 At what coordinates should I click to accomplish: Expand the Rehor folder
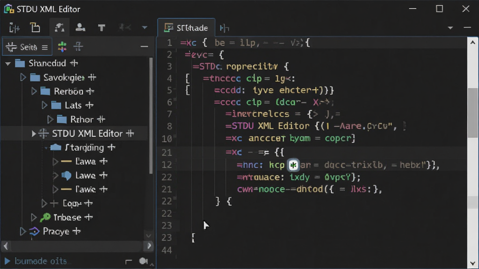[x=51, y=119]
